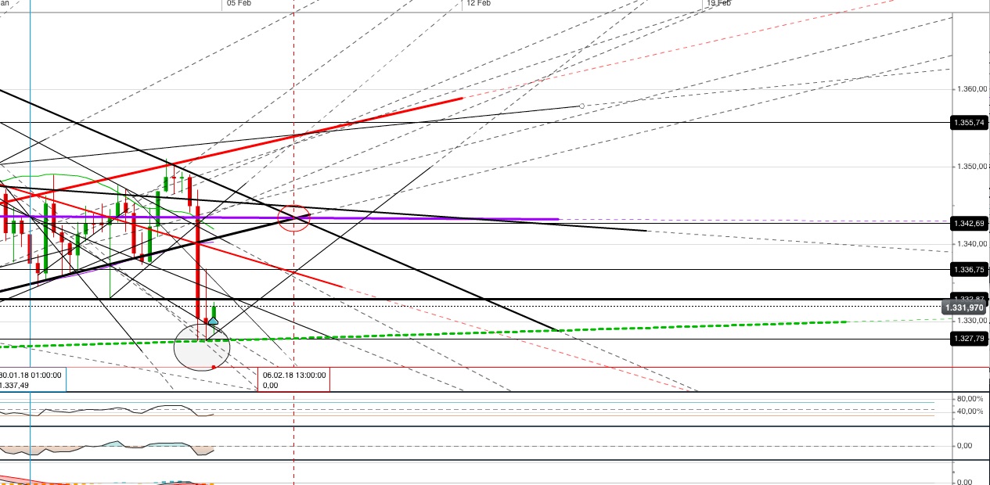Viewport: 990px width, 485px height.
Task: Click the 1.355,74 price level label
Action: (x=969, y=123)
